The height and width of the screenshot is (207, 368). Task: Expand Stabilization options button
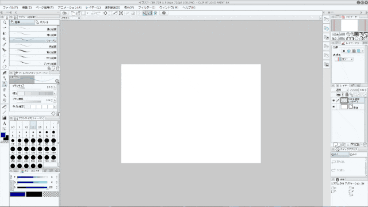(55, 106)
